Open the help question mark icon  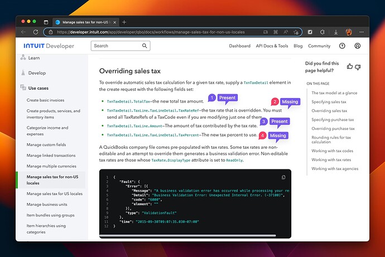coord(342,46)
